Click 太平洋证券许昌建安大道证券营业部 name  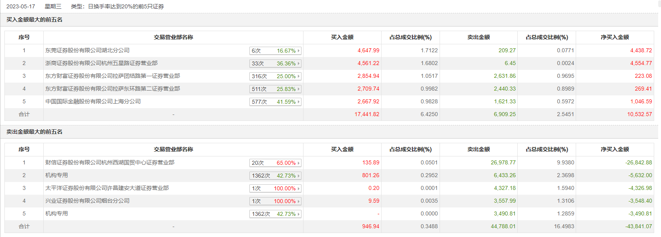[107, 188]
